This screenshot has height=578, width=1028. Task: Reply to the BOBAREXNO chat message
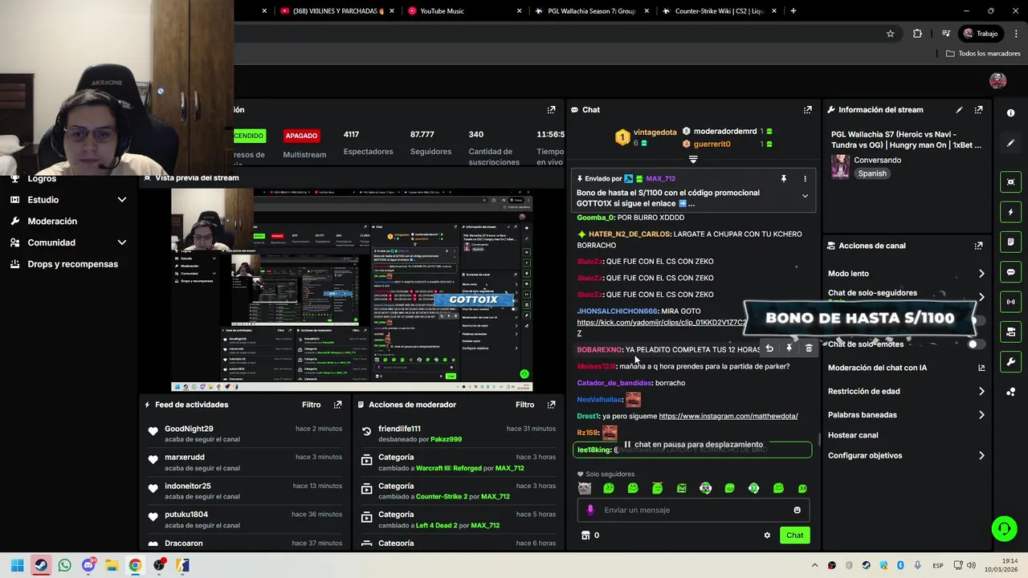point(769,348)
